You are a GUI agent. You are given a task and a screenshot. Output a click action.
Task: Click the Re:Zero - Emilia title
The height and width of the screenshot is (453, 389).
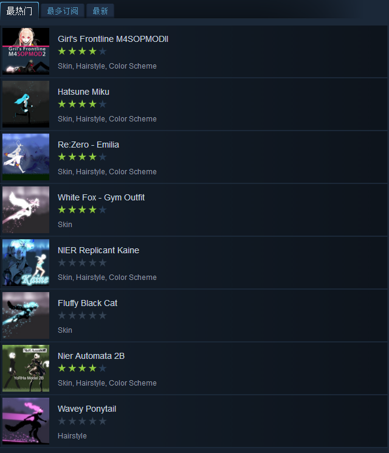point(88,145)
